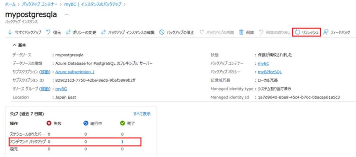The width and height of the screenshot is (356, 157).
Task: Click 移動 link beside サブスクリプション
Action: (44, 72)
